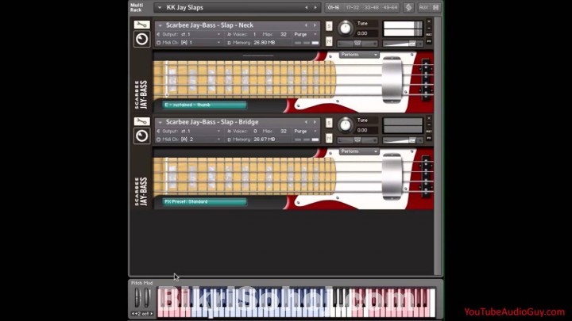Click the Midi Ch icon on Slap - Bridge

click(x=158, y=139)
